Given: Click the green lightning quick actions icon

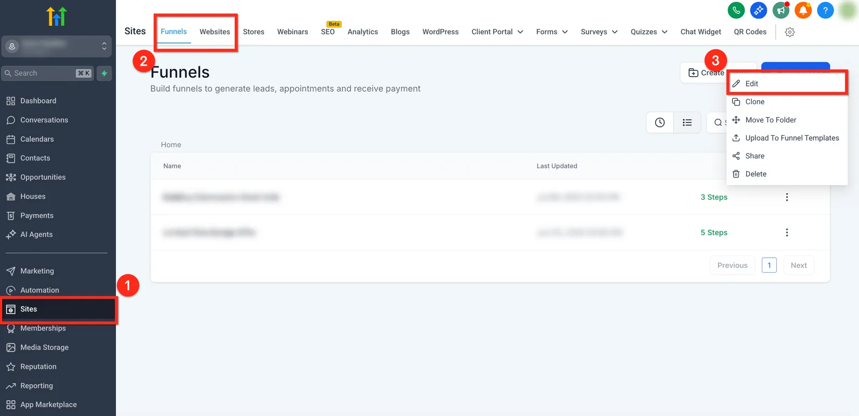Looking at the screenshot, I should pyautogui.click(x=104, y=73).
